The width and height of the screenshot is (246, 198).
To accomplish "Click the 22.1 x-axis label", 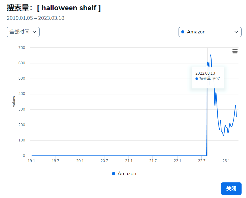I will [177, 161].
